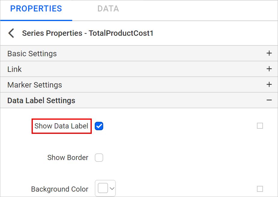
Task: Click the plus icon beside Link
Action: coord(269,69)
